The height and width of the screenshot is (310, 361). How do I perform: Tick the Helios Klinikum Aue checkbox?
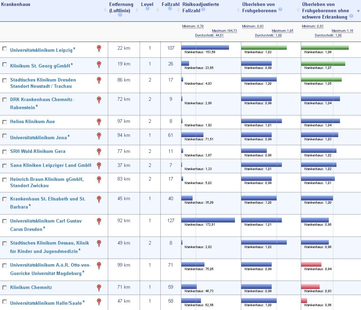click(x=4, y=122)
